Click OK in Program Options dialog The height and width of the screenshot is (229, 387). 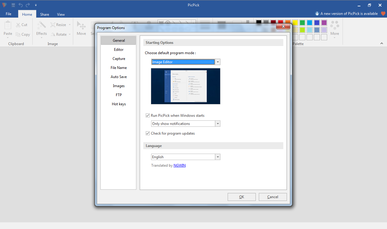242,197
